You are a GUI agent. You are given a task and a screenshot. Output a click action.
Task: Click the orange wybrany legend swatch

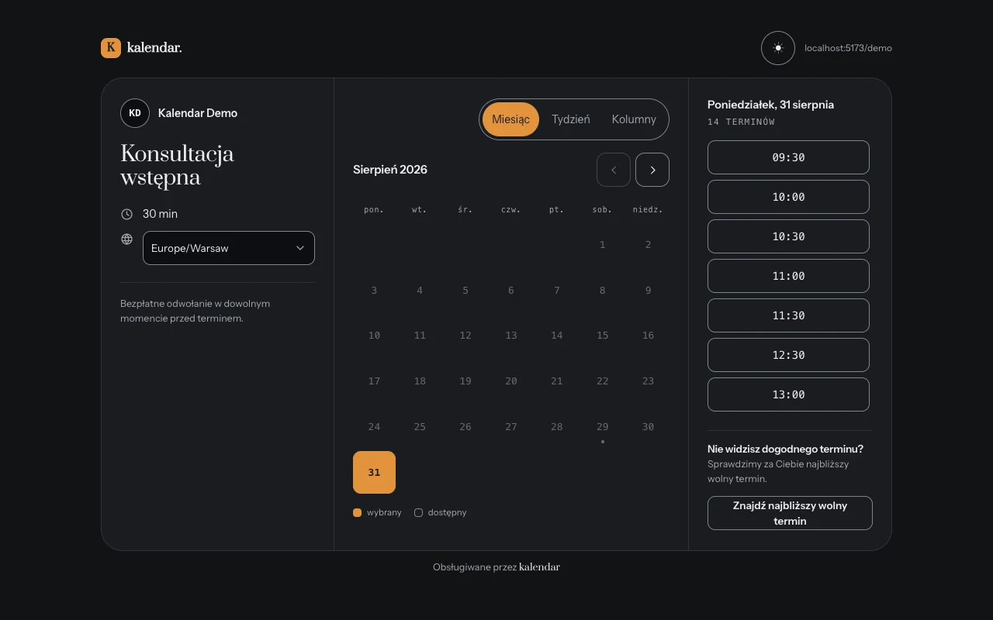point(358,513)
